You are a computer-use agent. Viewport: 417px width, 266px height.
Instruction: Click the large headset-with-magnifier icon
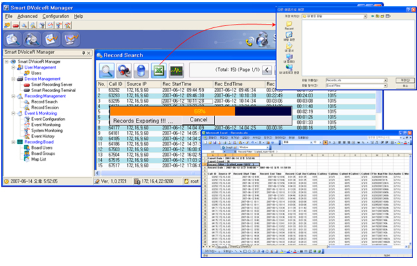pyautogui.click(x=32, y=39)
